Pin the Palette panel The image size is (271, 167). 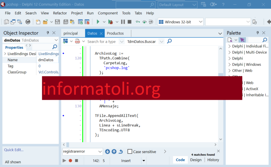258,33
